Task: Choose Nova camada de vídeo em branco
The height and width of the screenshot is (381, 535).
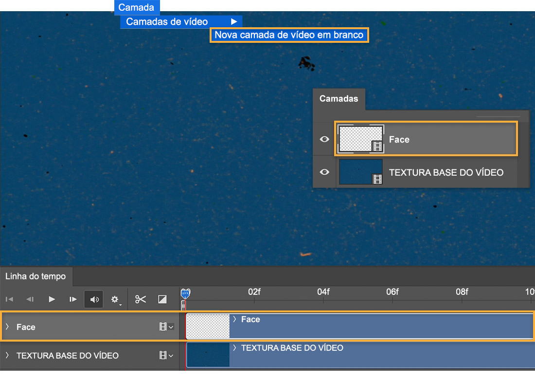Action: pyautogui.click(x=289, y=35)
